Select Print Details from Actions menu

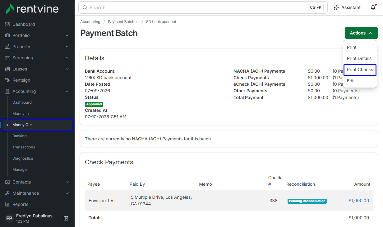[x=360, y=58]
